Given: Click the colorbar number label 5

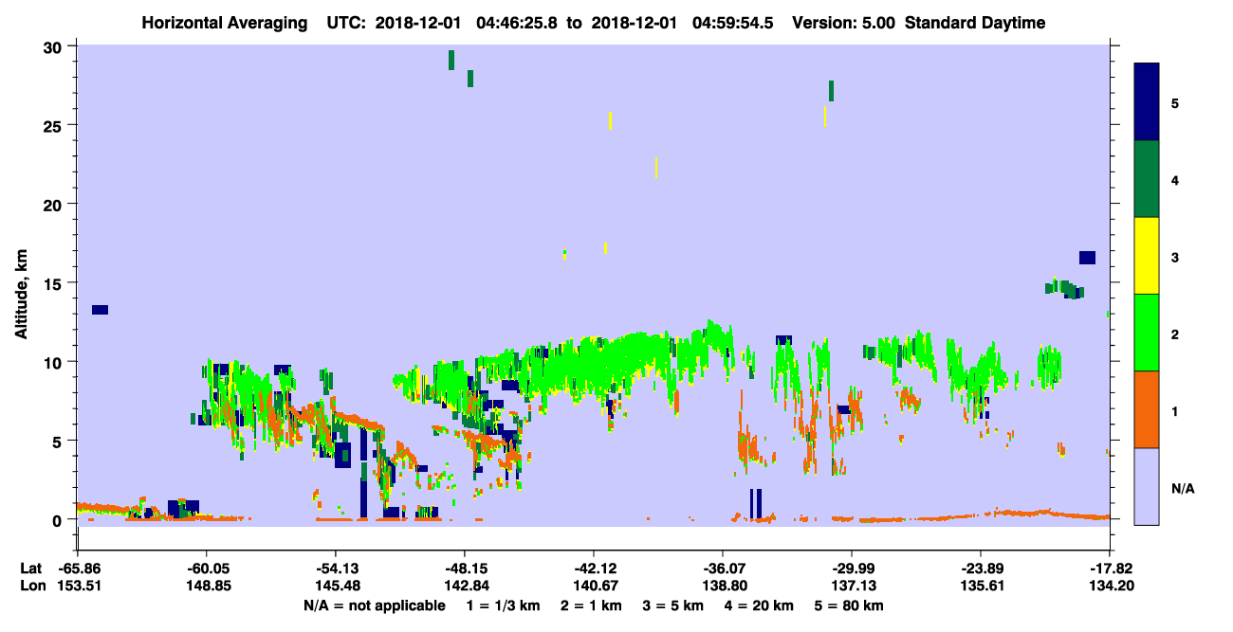Looking at the screenshot, I should pyautogui.click(x=1175, y=103).
